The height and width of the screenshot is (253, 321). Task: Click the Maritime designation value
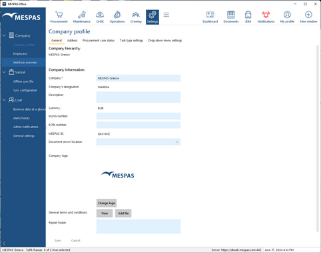tap(103, 87)
